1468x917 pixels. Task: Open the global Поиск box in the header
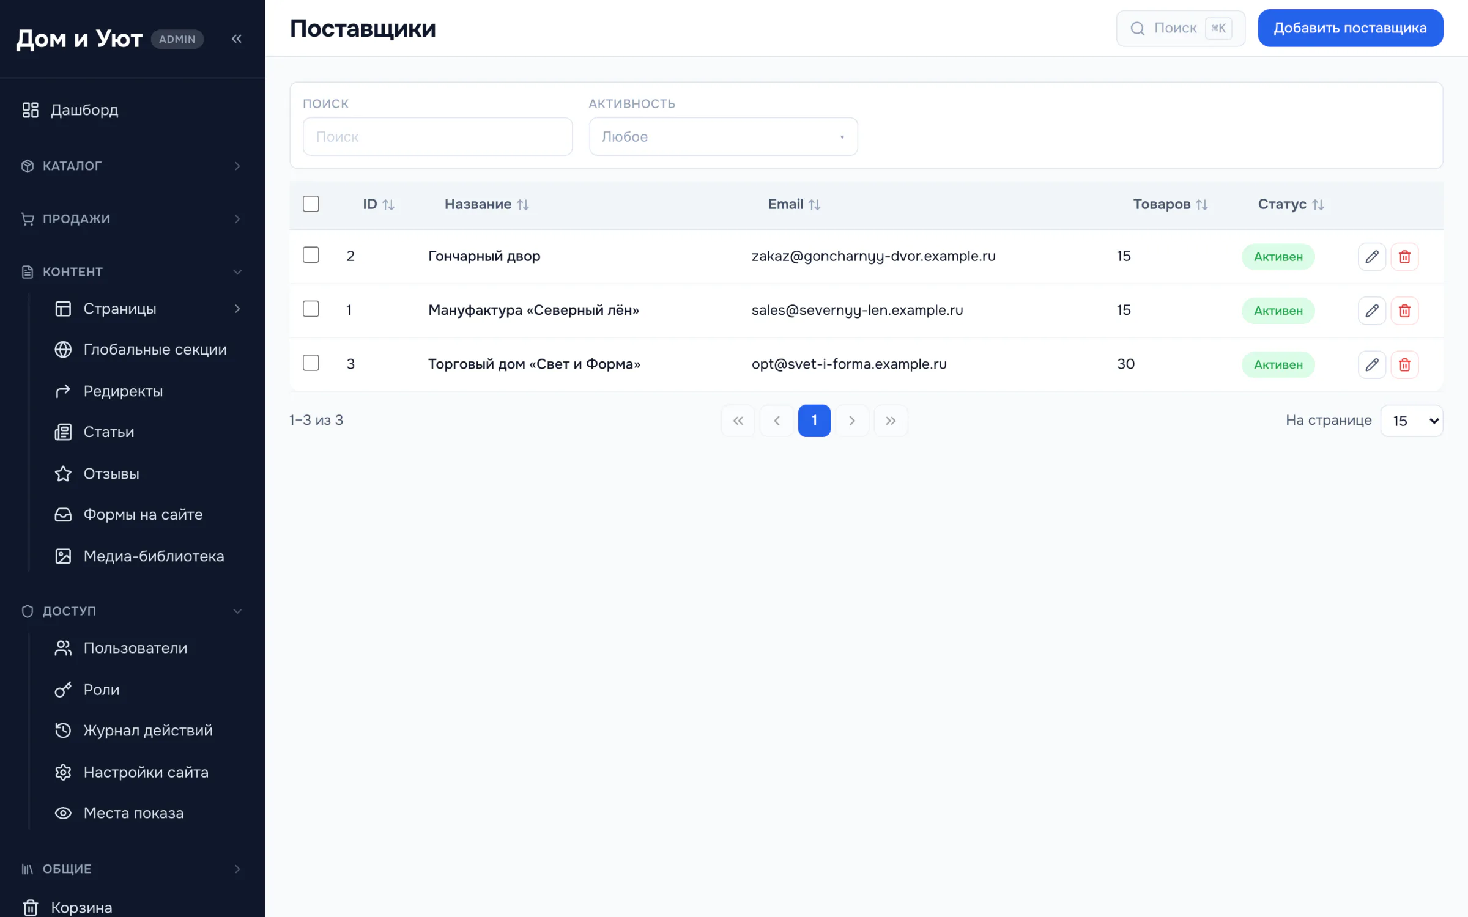(x=1181, y=28)
